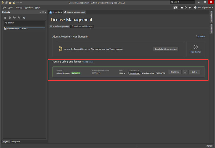Click the disconnected server icon
The width and height of the screenshot is (215, 148).
[x=190, y=8]
